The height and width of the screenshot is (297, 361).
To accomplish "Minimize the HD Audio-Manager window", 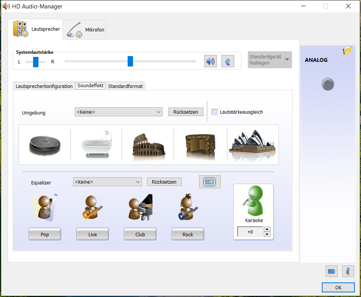I will pyautogui.click(x=303, y=6).
